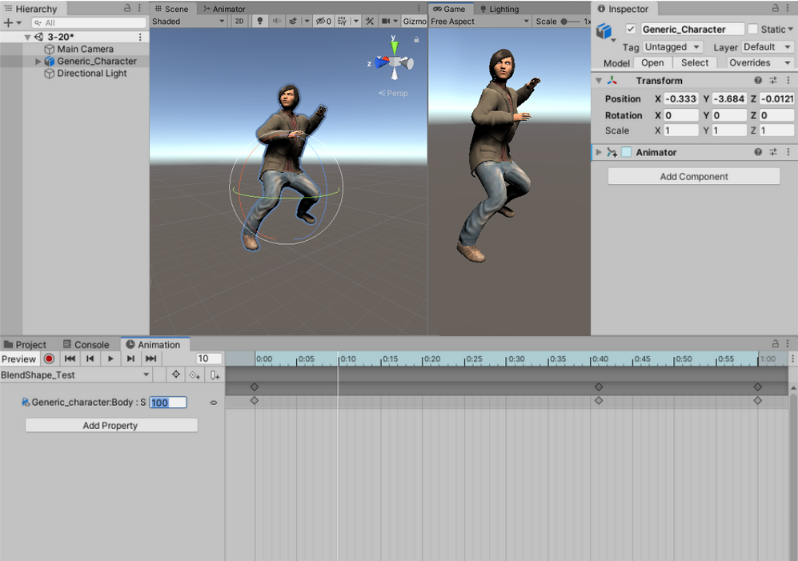The image size is (798, 561).
Task: Toggle scene lighting bulb icon
Action: pos(260,22)
